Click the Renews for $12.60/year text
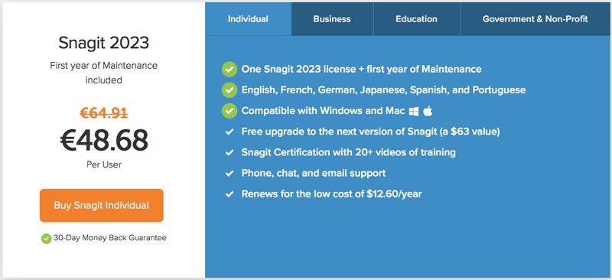612x280 pixels. (x=331, y=194)
